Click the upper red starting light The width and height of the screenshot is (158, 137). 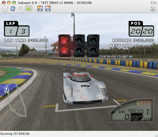pos(64,40)
